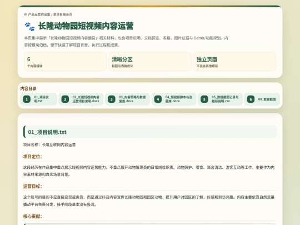Go to item 3 "03_内容策略与数据复盘.docx"
This screenshot has height=225, width=300.
coord(127,99)
